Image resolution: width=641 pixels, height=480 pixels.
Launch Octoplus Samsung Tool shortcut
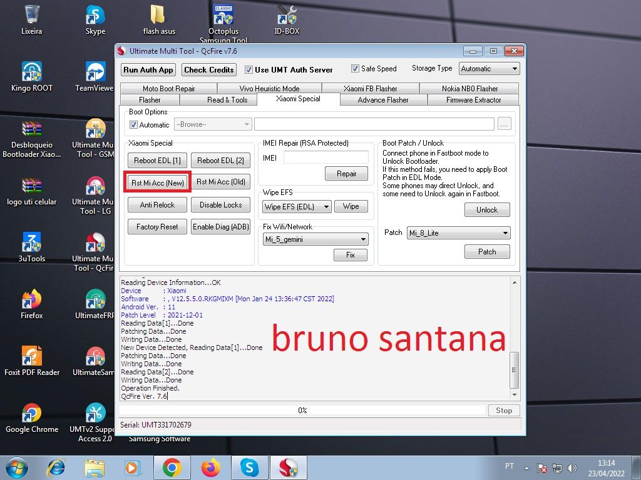[223, 23]
